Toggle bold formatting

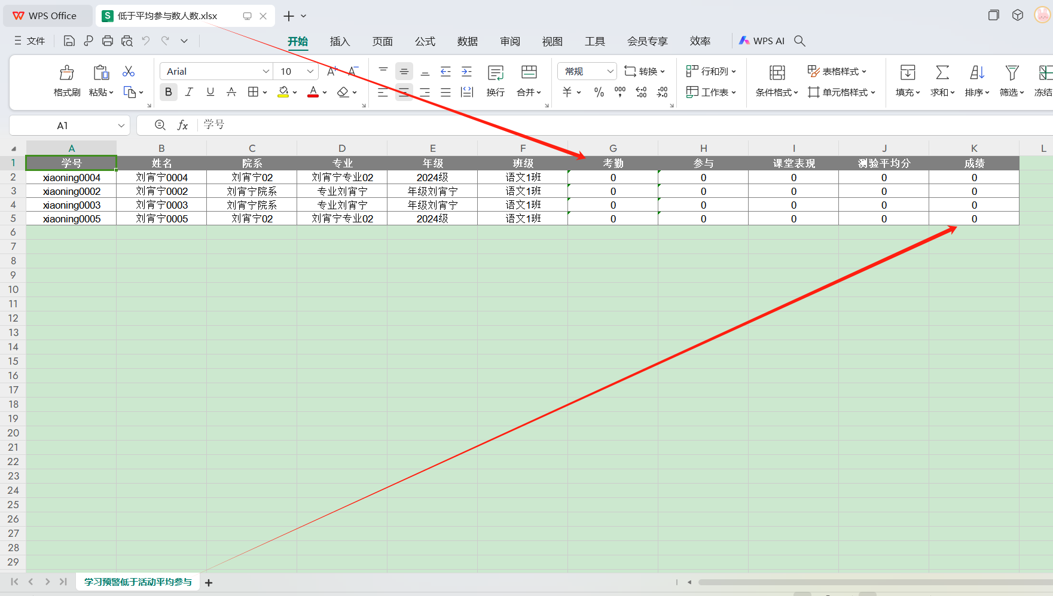pyautogui.click(x=169, y=92)
